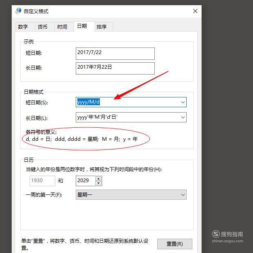The width and height of the screenshot is (253, 253).
Task: Click the 各符号的意义 label text
Action: 41,132
